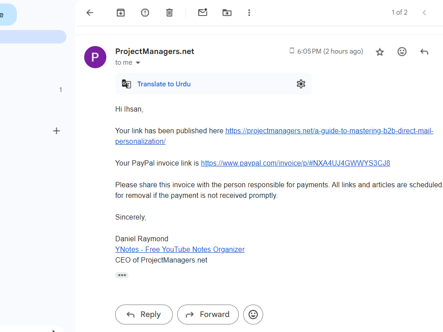
Task: Add emoji reaction in message header
Action: [402, 52]
